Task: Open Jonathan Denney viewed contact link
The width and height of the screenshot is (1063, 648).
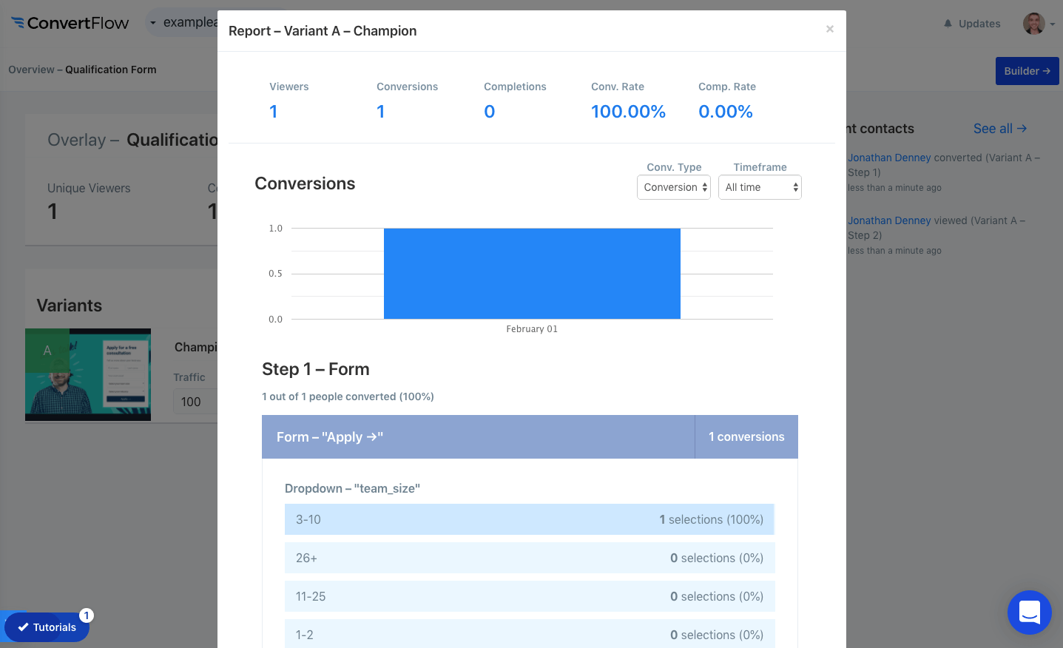Action: pyautogui.click(x=889, y=220)
